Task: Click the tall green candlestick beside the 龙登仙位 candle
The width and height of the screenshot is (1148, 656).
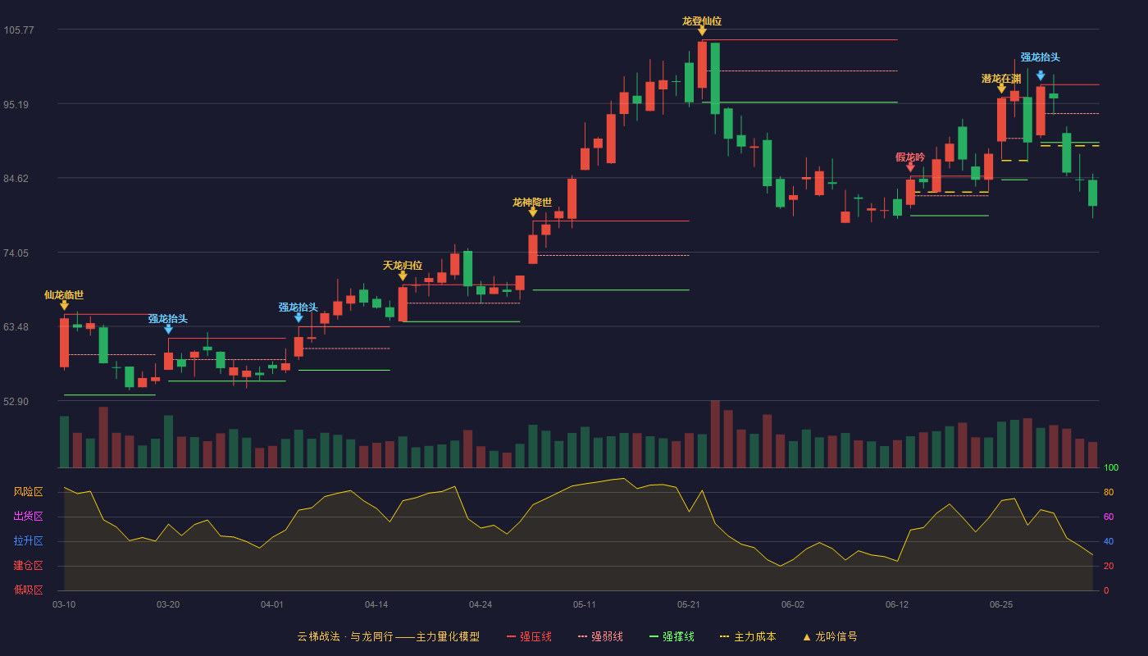Action: pyautogui.click(x=715, y=78)
